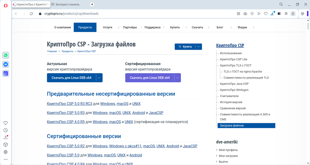The width and height of the screenshot is (310, 165).
Task: Select the КриптоПро browser tab
Action: [x=30, y=4]
